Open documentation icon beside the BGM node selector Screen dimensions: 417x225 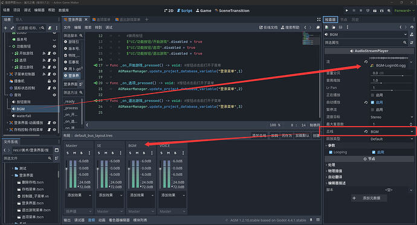tap(412, 34)
